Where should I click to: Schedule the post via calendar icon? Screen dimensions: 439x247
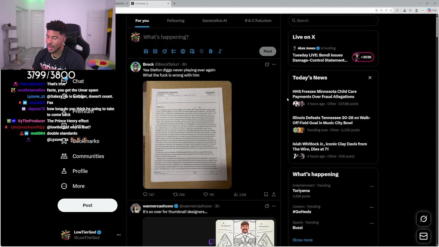[x=192, y=51]
